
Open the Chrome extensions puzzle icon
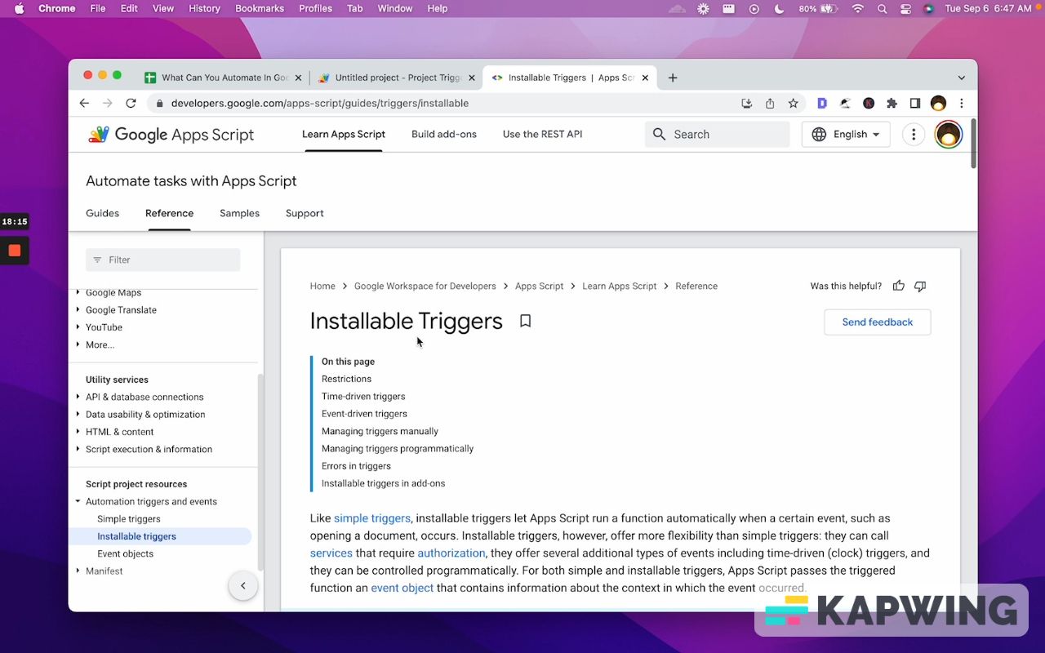pyautogui.click(x=892, y=103)
